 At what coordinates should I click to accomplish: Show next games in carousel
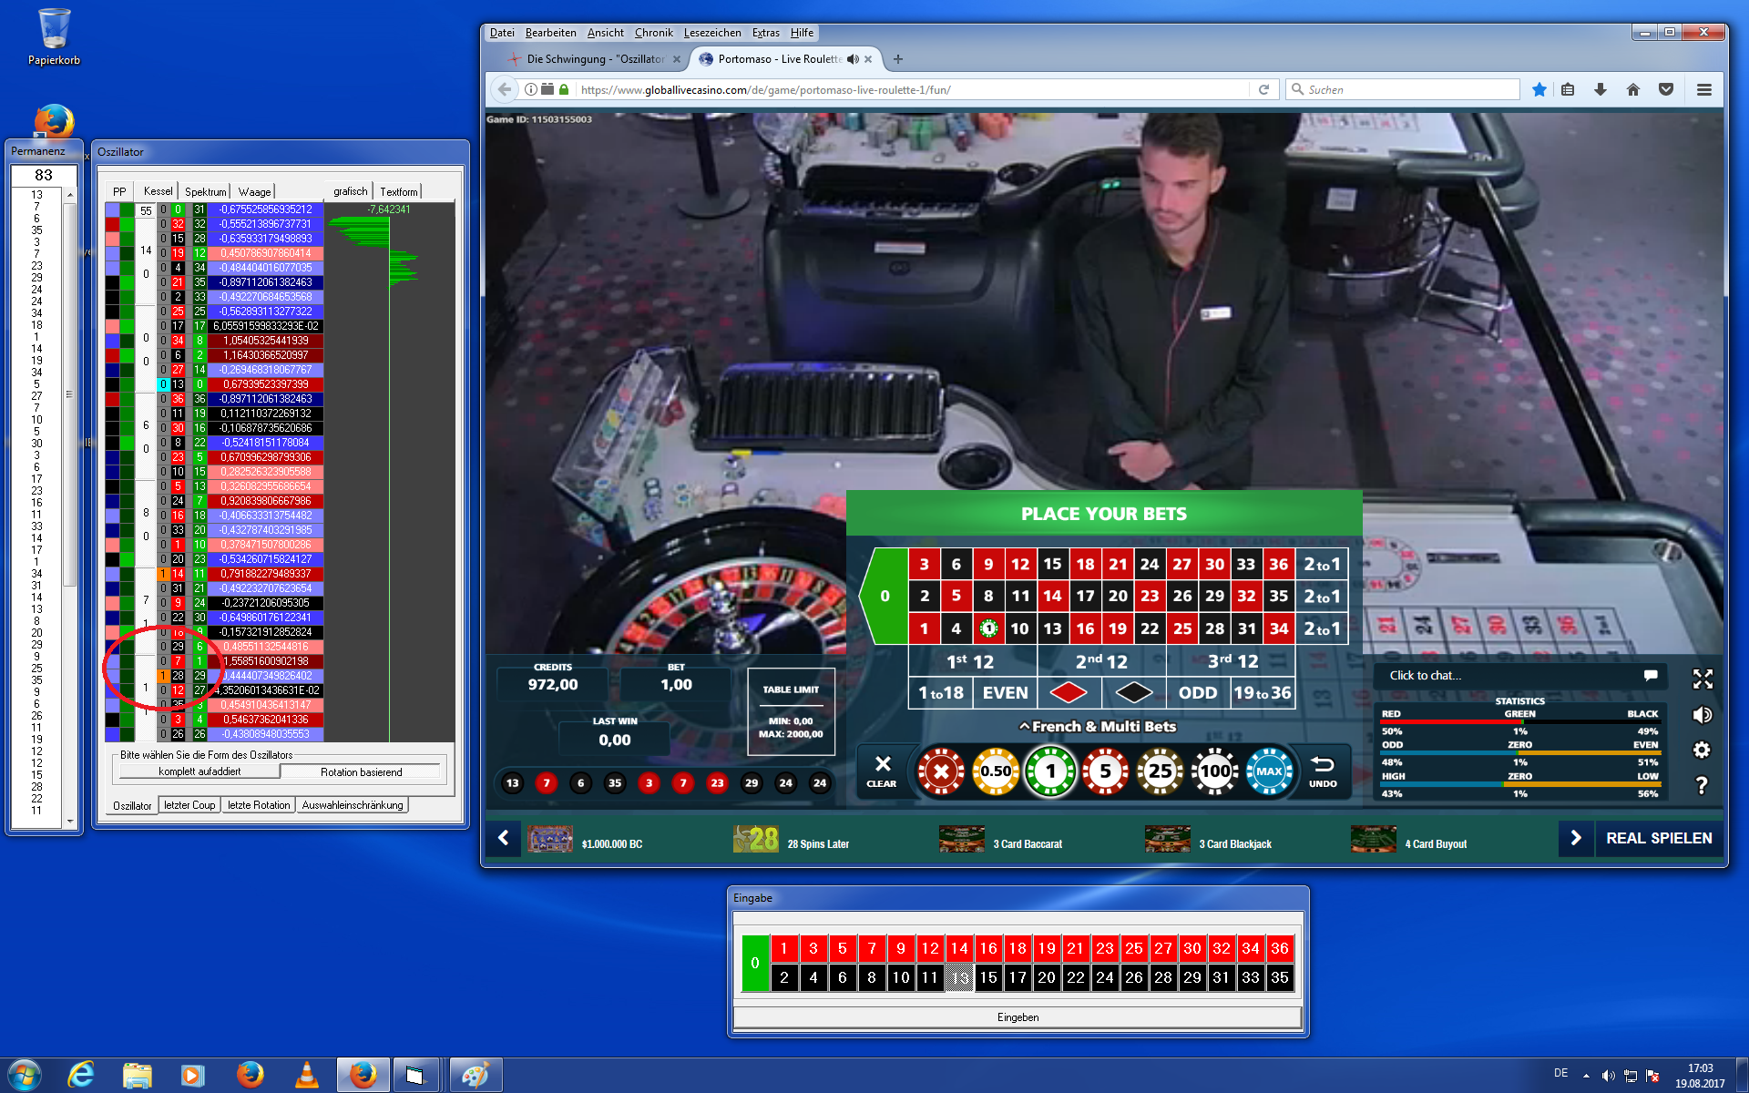click(1576, 838)
